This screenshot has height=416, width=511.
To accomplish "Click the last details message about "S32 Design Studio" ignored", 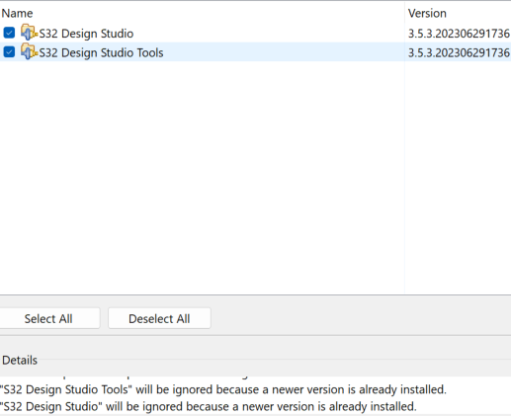I will click(x=209, y=406).
